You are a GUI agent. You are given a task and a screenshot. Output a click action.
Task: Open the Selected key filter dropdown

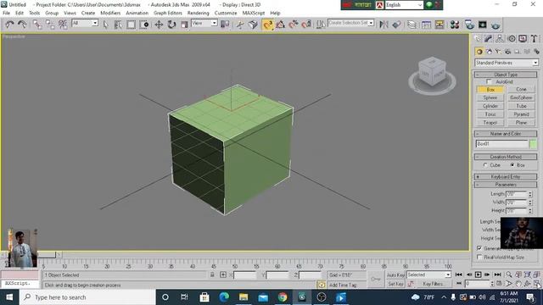(428, 274)
